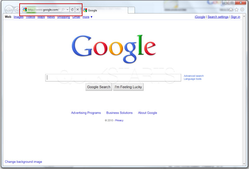Open the News link
249x169 pixels.
pos(51,17)
